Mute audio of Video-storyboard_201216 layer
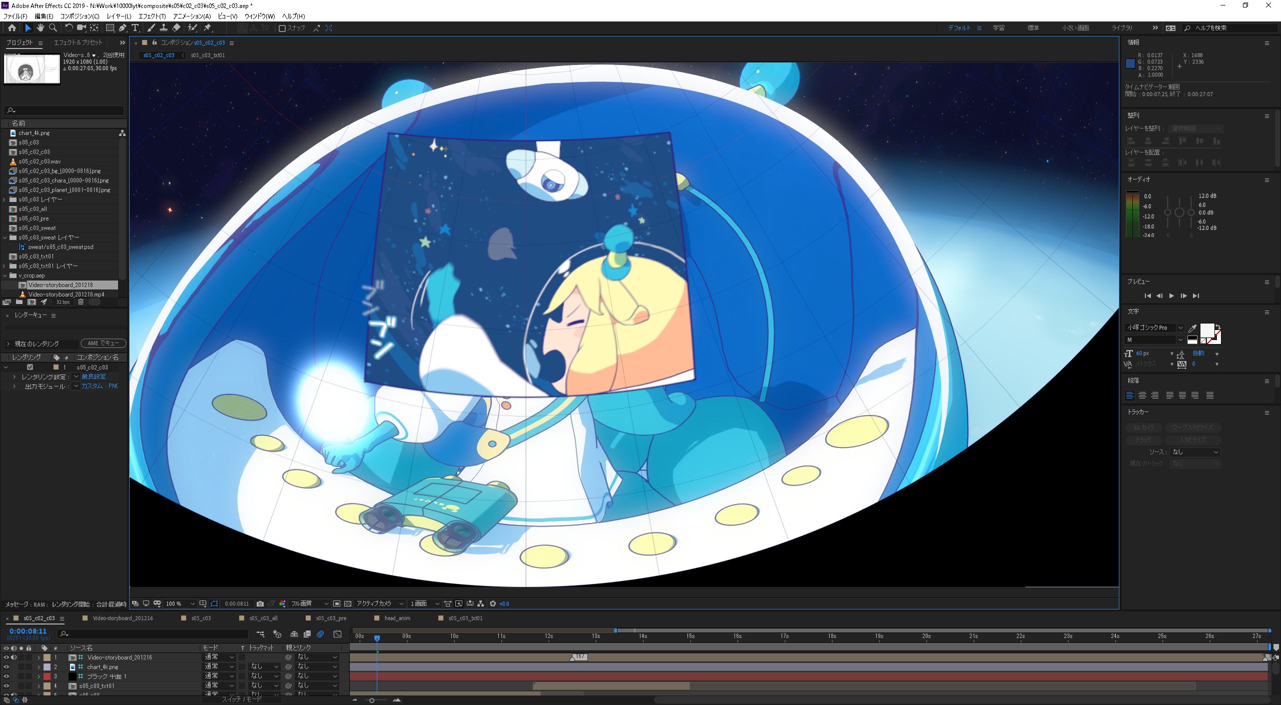This screenshot has height=705, width=1281. pyautogui.click(x=14, y=657)
